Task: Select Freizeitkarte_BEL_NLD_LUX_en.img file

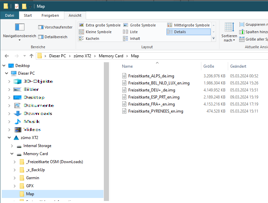Action: point(159,83)
